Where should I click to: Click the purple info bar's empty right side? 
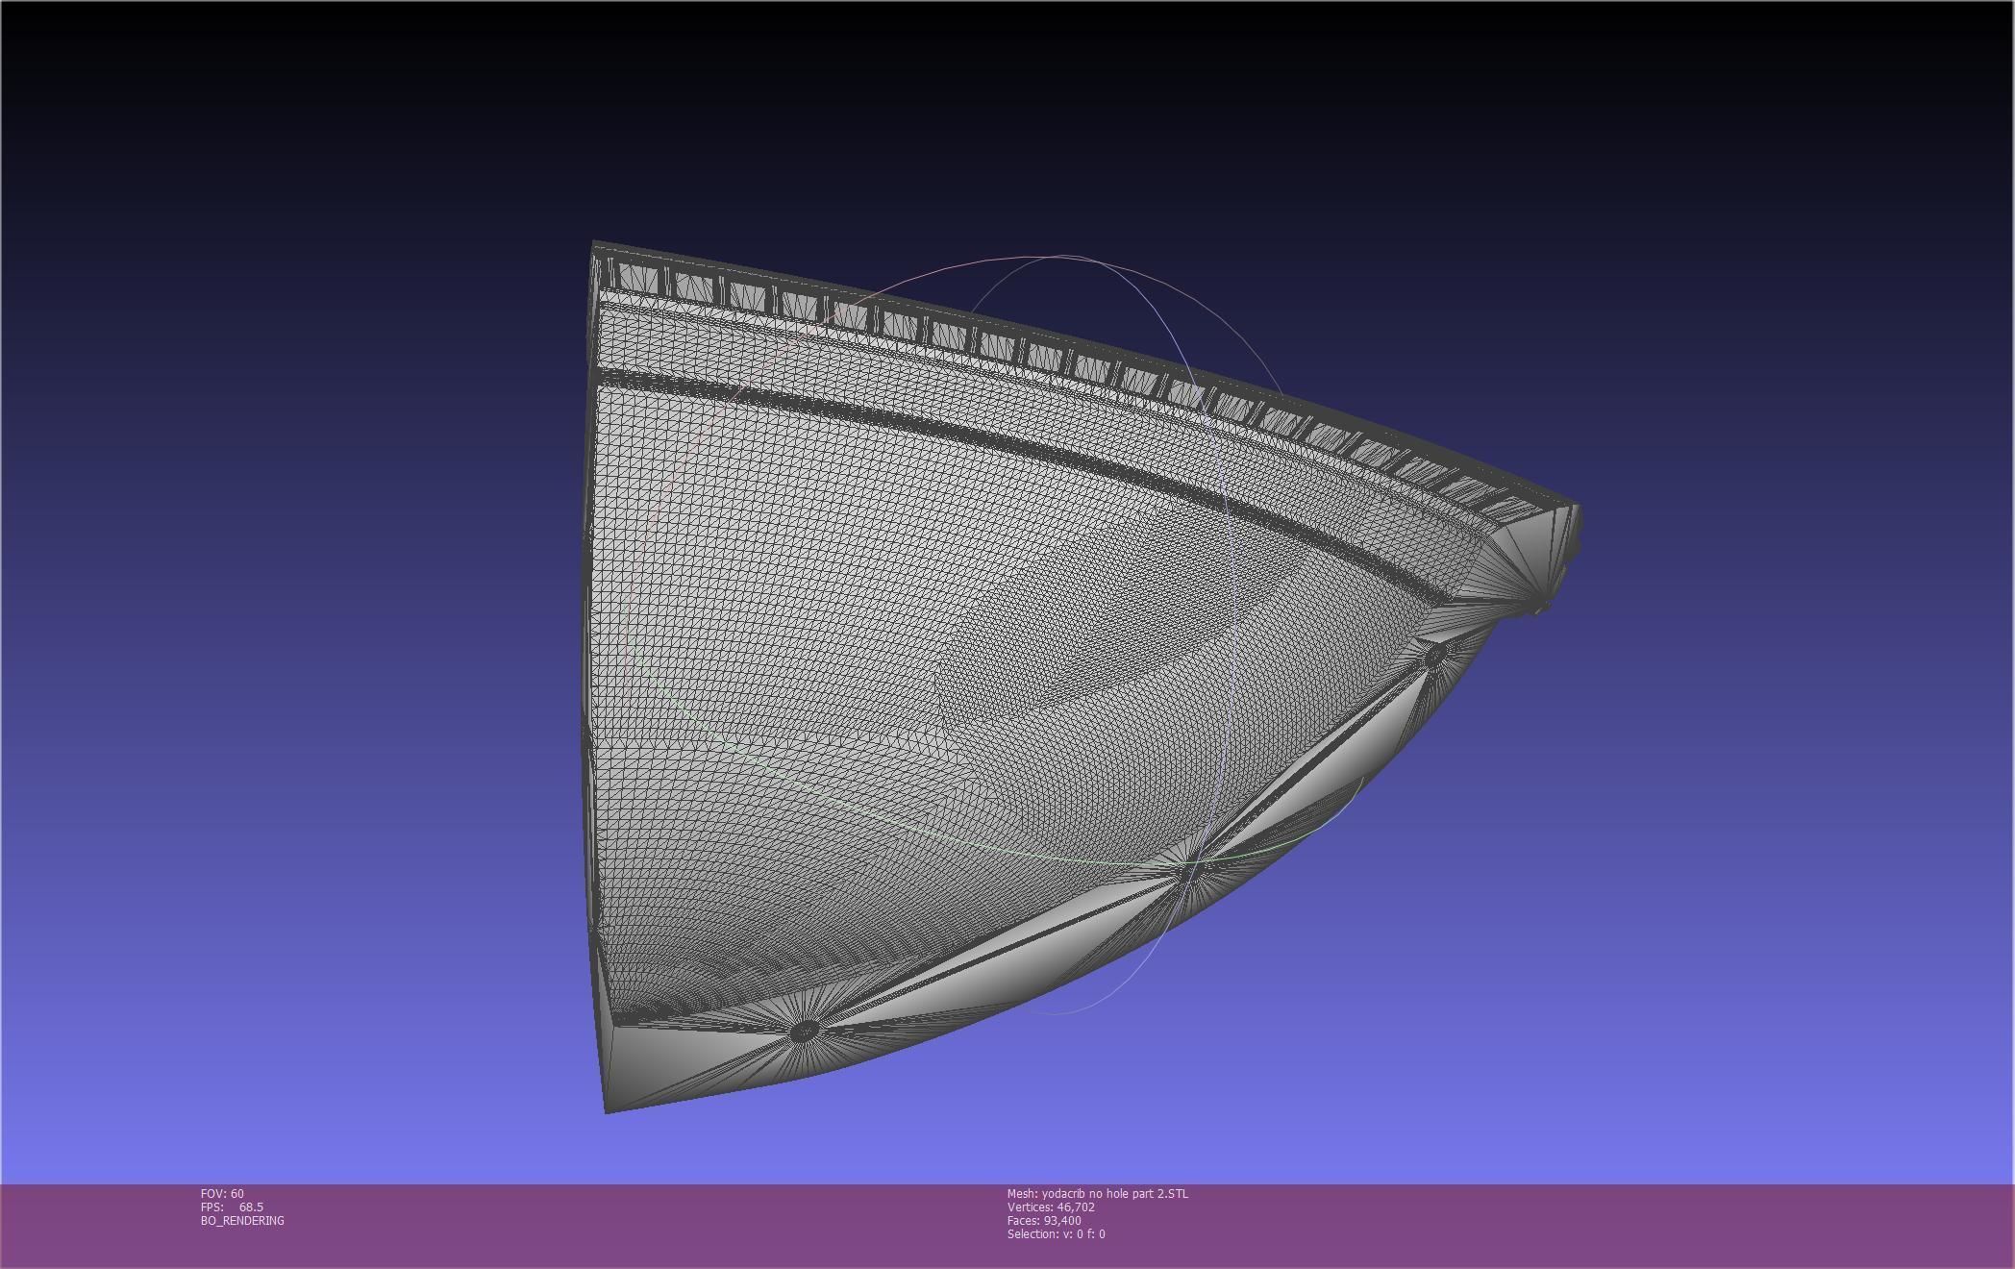tap(1634, 1226)
